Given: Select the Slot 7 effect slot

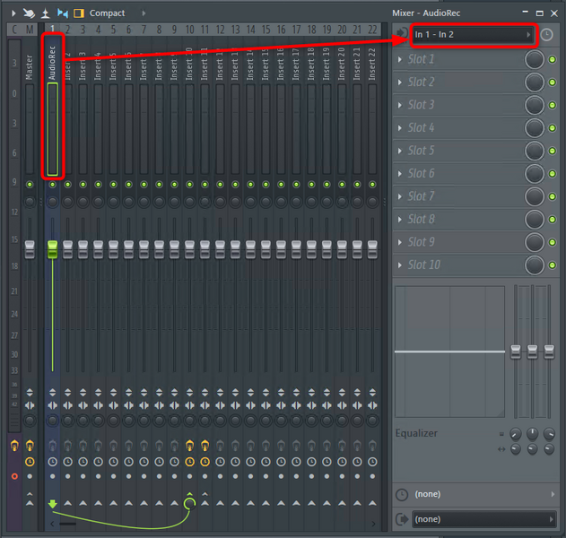Looking at the screenshot, I should pos(457,196).
